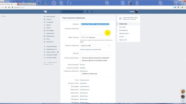Open notifications bell in VK header
This screenshot has height=104, width=186.
tap(87, 12)
